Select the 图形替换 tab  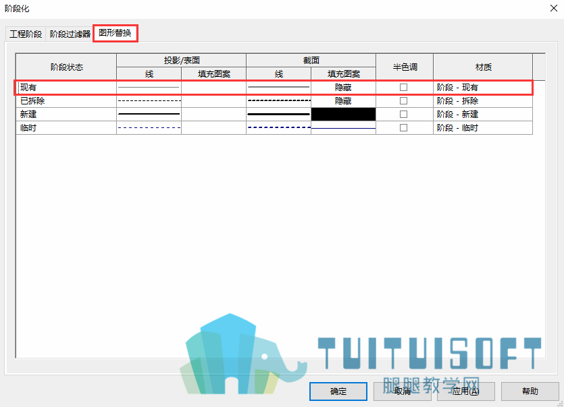115,33
